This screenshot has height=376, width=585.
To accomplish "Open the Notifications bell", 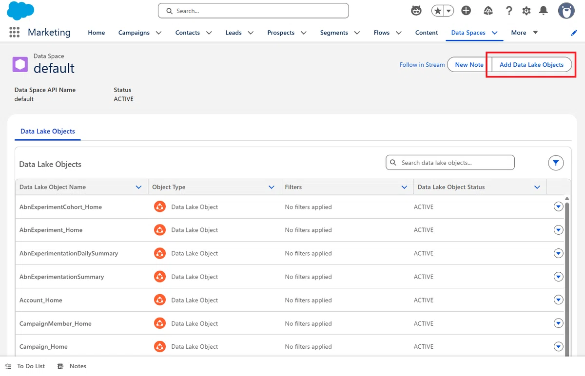I will 544,11.
